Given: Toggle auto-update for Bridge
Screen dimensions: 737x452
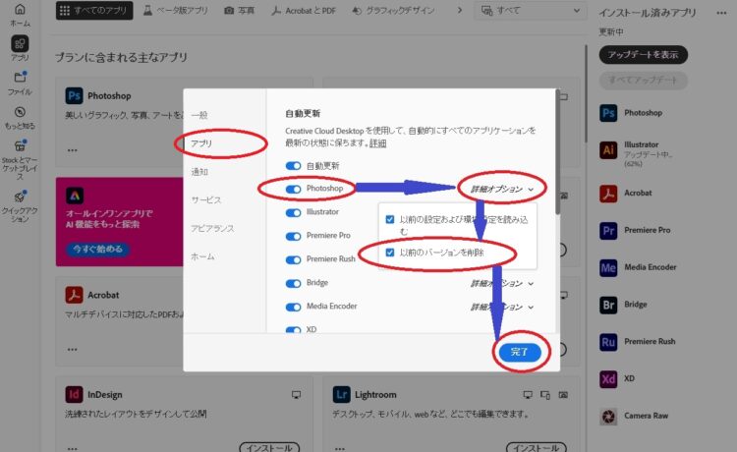Looking at the screenshot, I should (x=293, y=283).
